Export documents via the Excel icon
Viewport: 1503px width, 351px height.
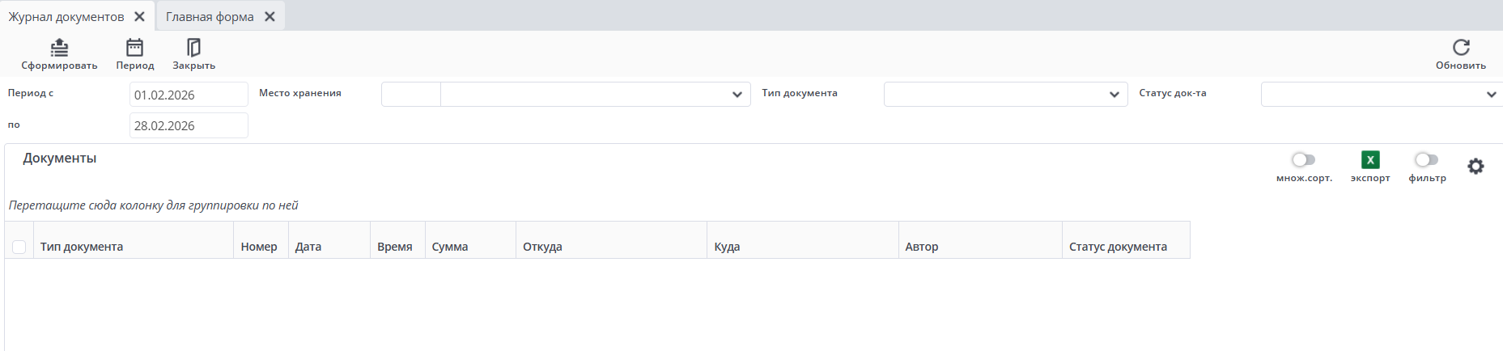pyautogui.click(x=1369, y=160)
